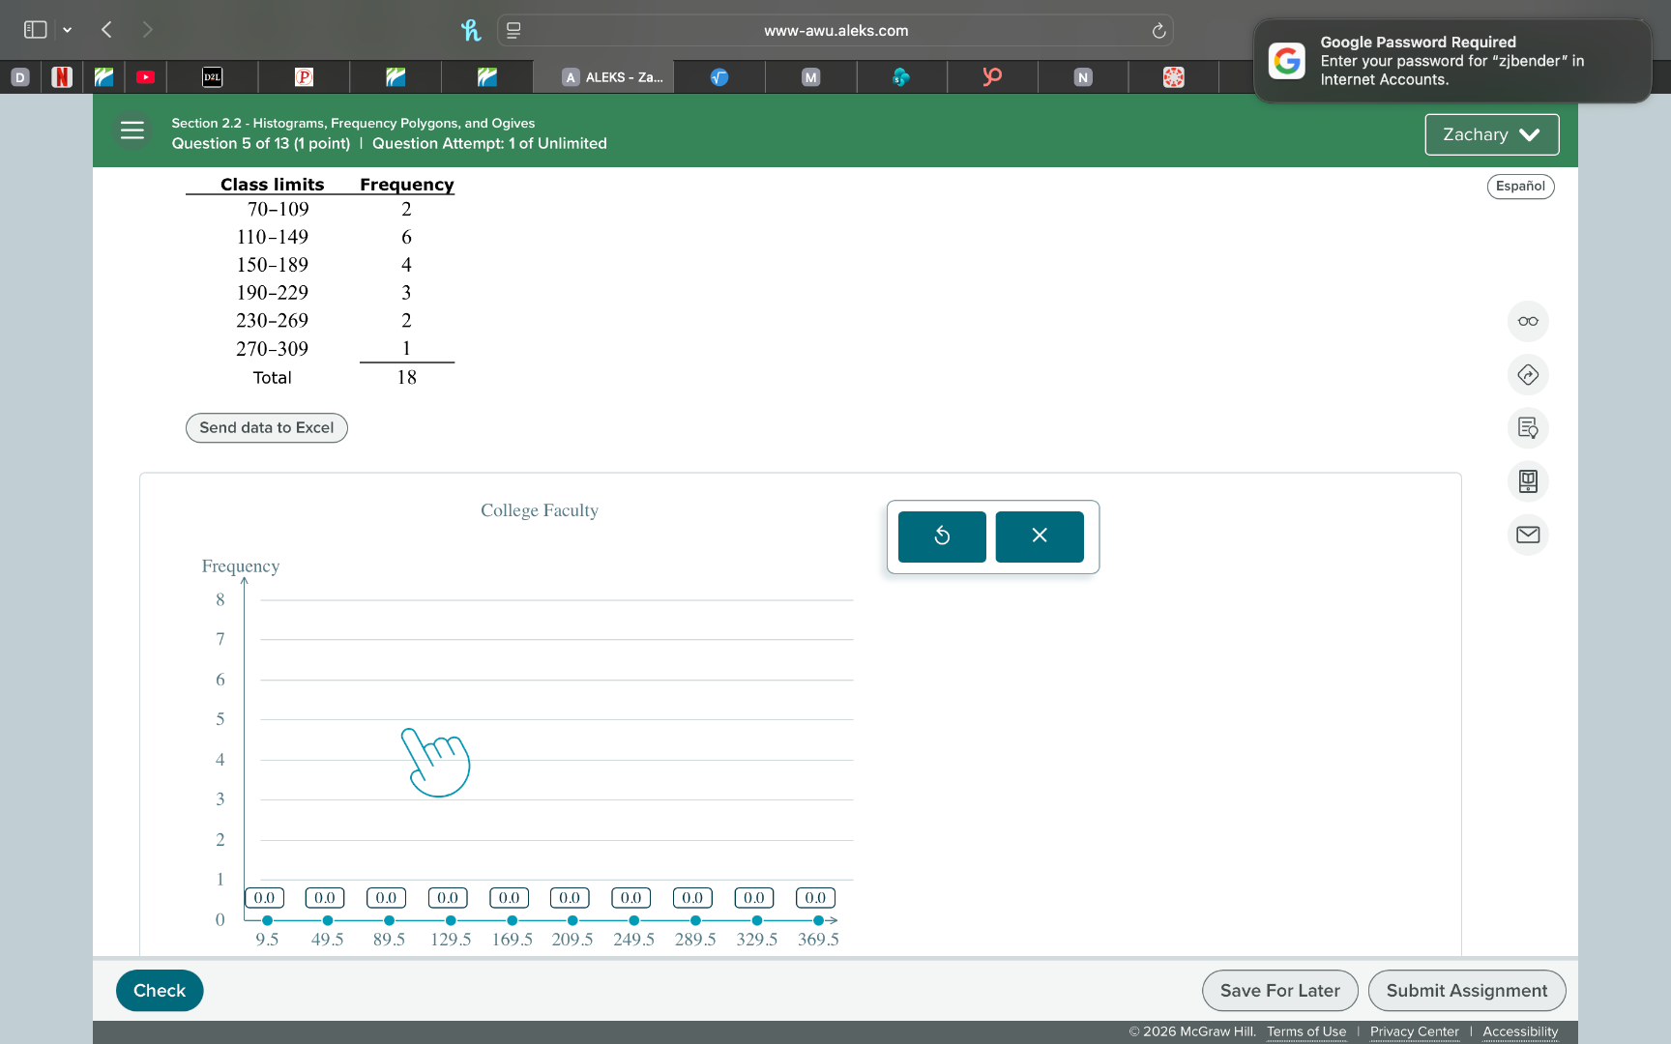Image resolution: width=1671 pixels, height=1044 pixels.
Task: Open the Terms of Use link
Action: 1306,1031
